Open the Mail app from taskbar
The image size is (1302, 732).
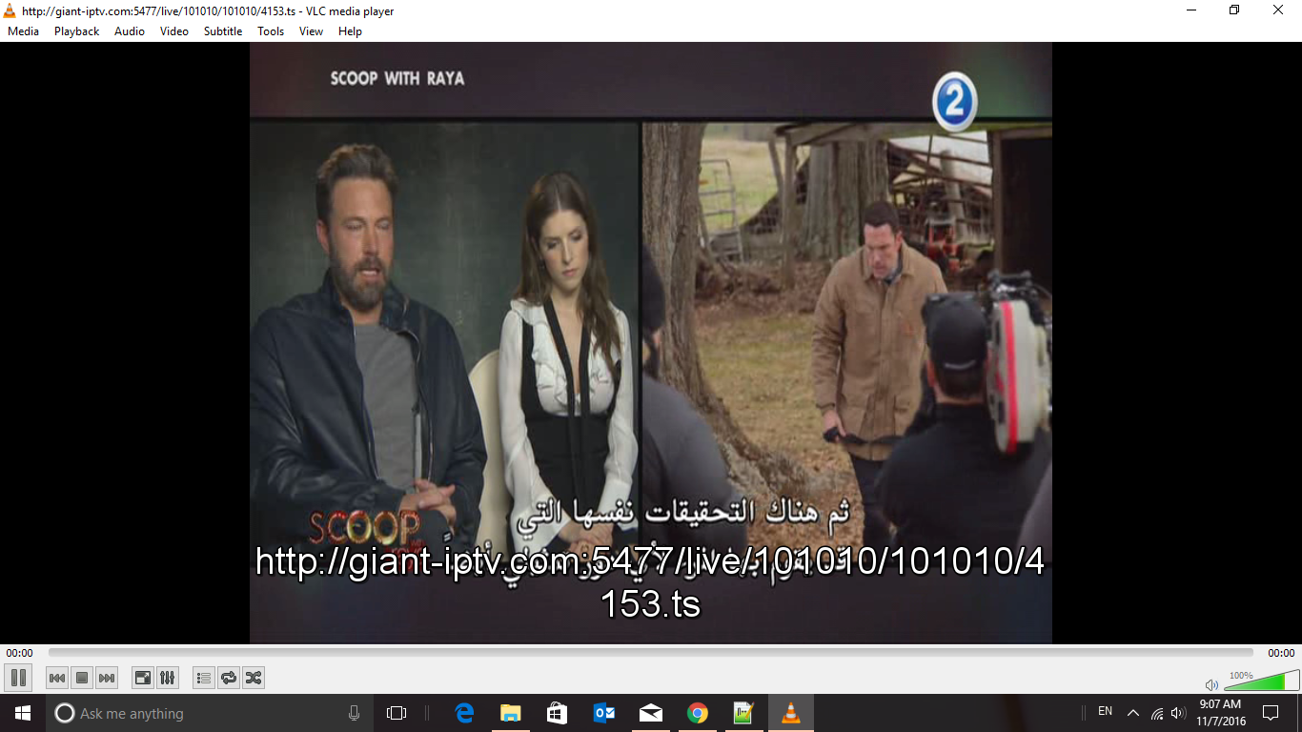(651, 713)
